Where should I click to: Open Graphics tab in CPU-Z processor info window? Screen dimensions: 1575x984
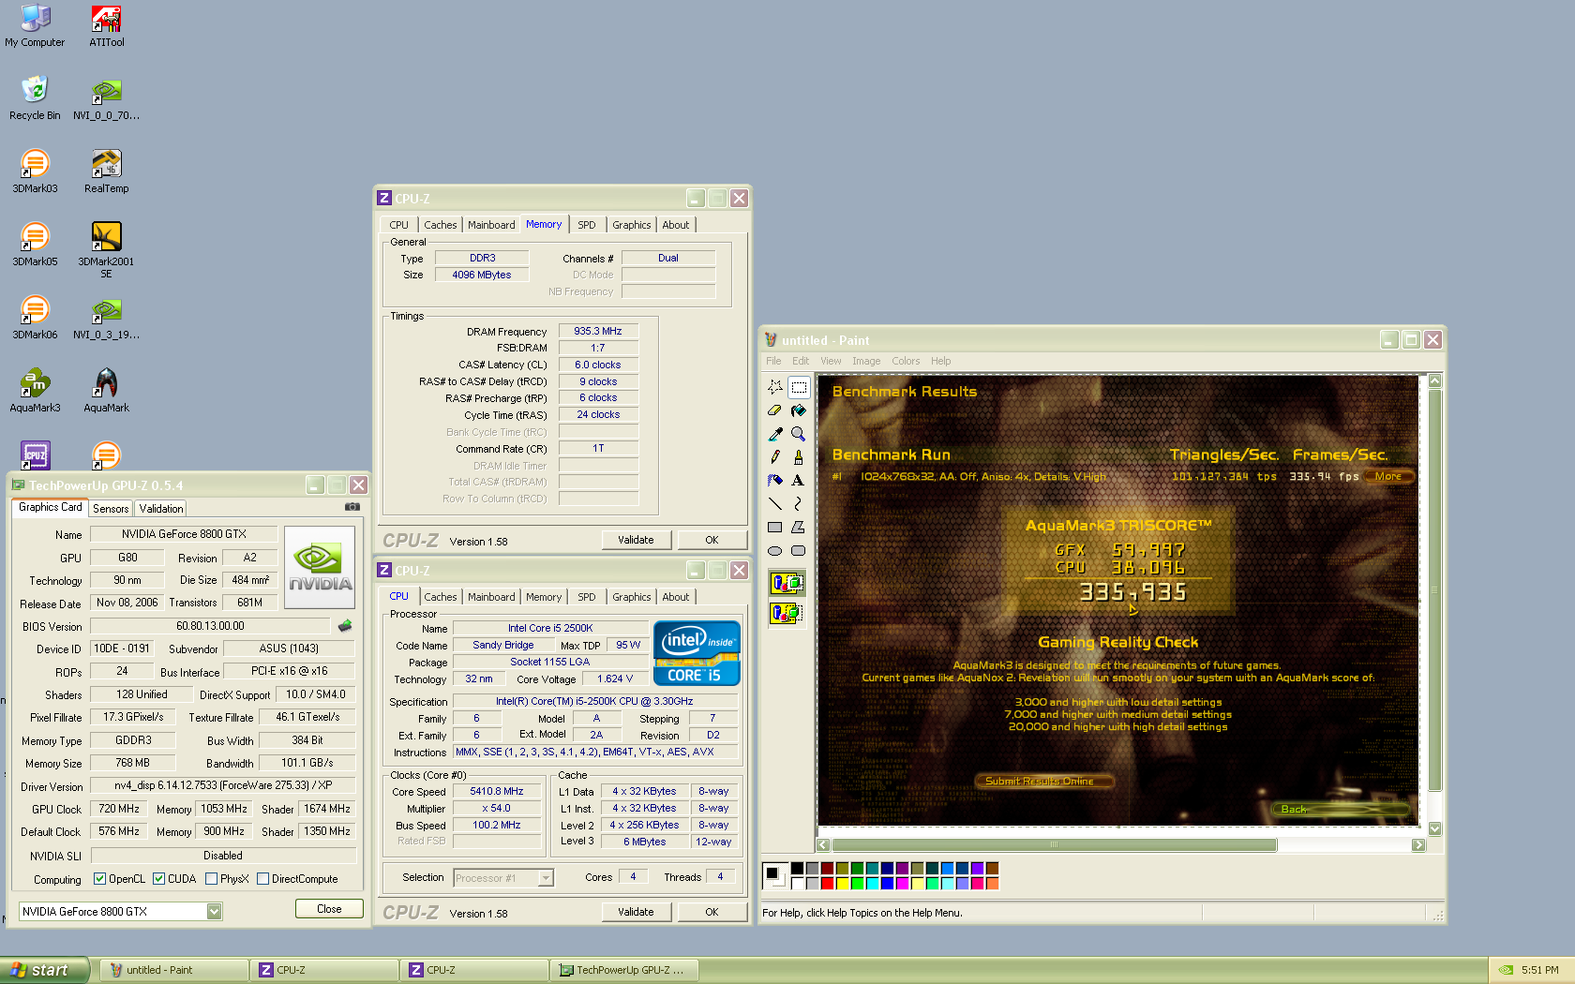632,597
